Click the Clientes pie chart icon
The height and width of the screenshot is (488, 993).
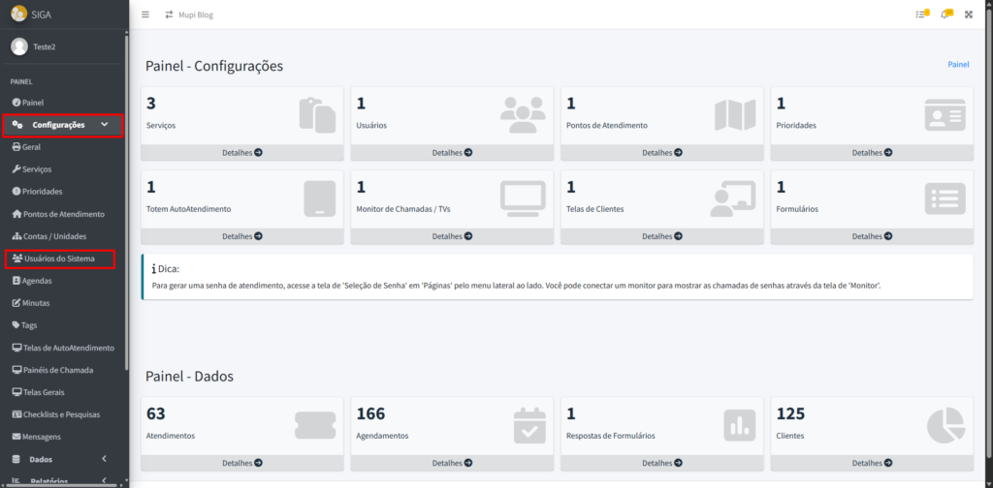944,424
